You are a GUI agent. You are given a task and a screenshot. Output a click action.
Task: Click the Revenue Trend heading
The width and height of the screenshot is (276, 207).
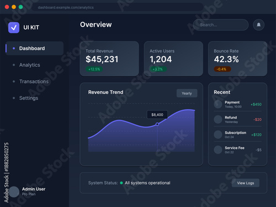point(105,92)
